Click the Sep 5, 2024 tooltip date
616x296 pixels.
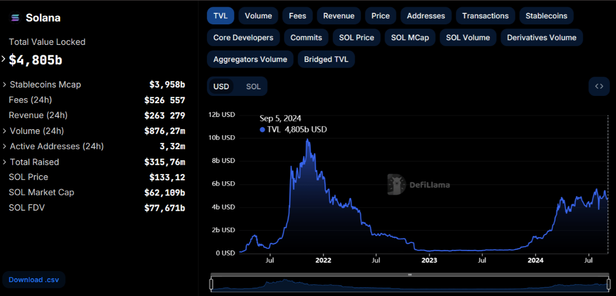pos(281,118)
